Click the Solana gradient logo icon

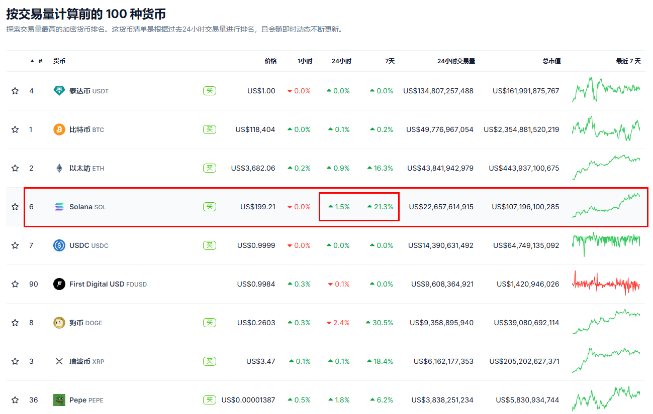point(59,207)
